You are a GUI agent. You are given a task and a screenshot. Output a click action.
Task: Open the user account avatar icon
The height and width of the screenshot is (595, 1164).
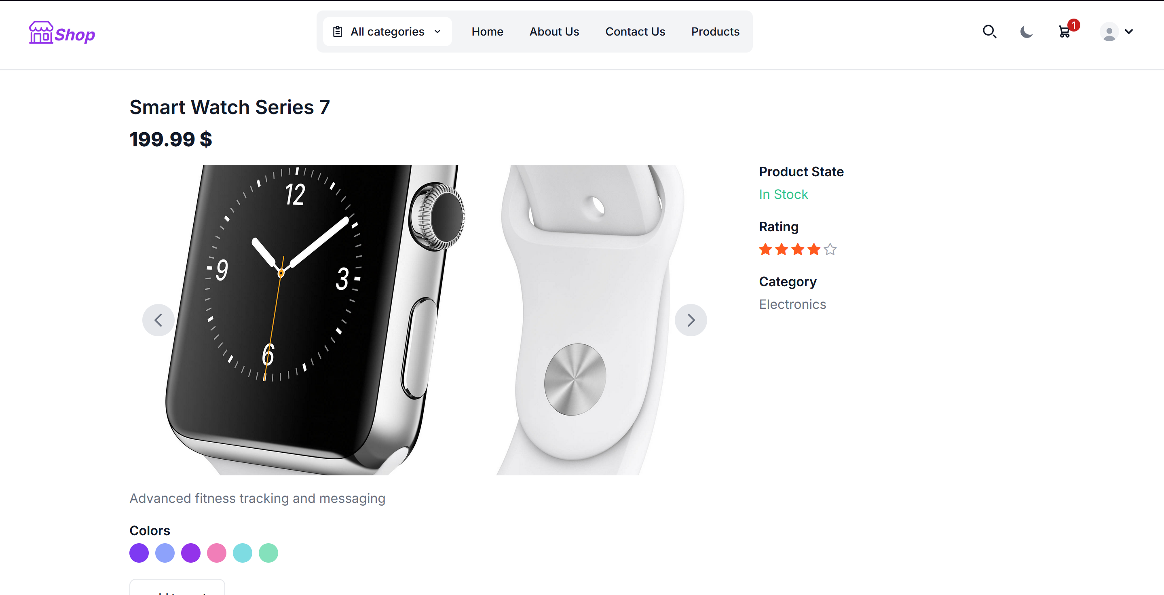click(x=1110, y=32)
